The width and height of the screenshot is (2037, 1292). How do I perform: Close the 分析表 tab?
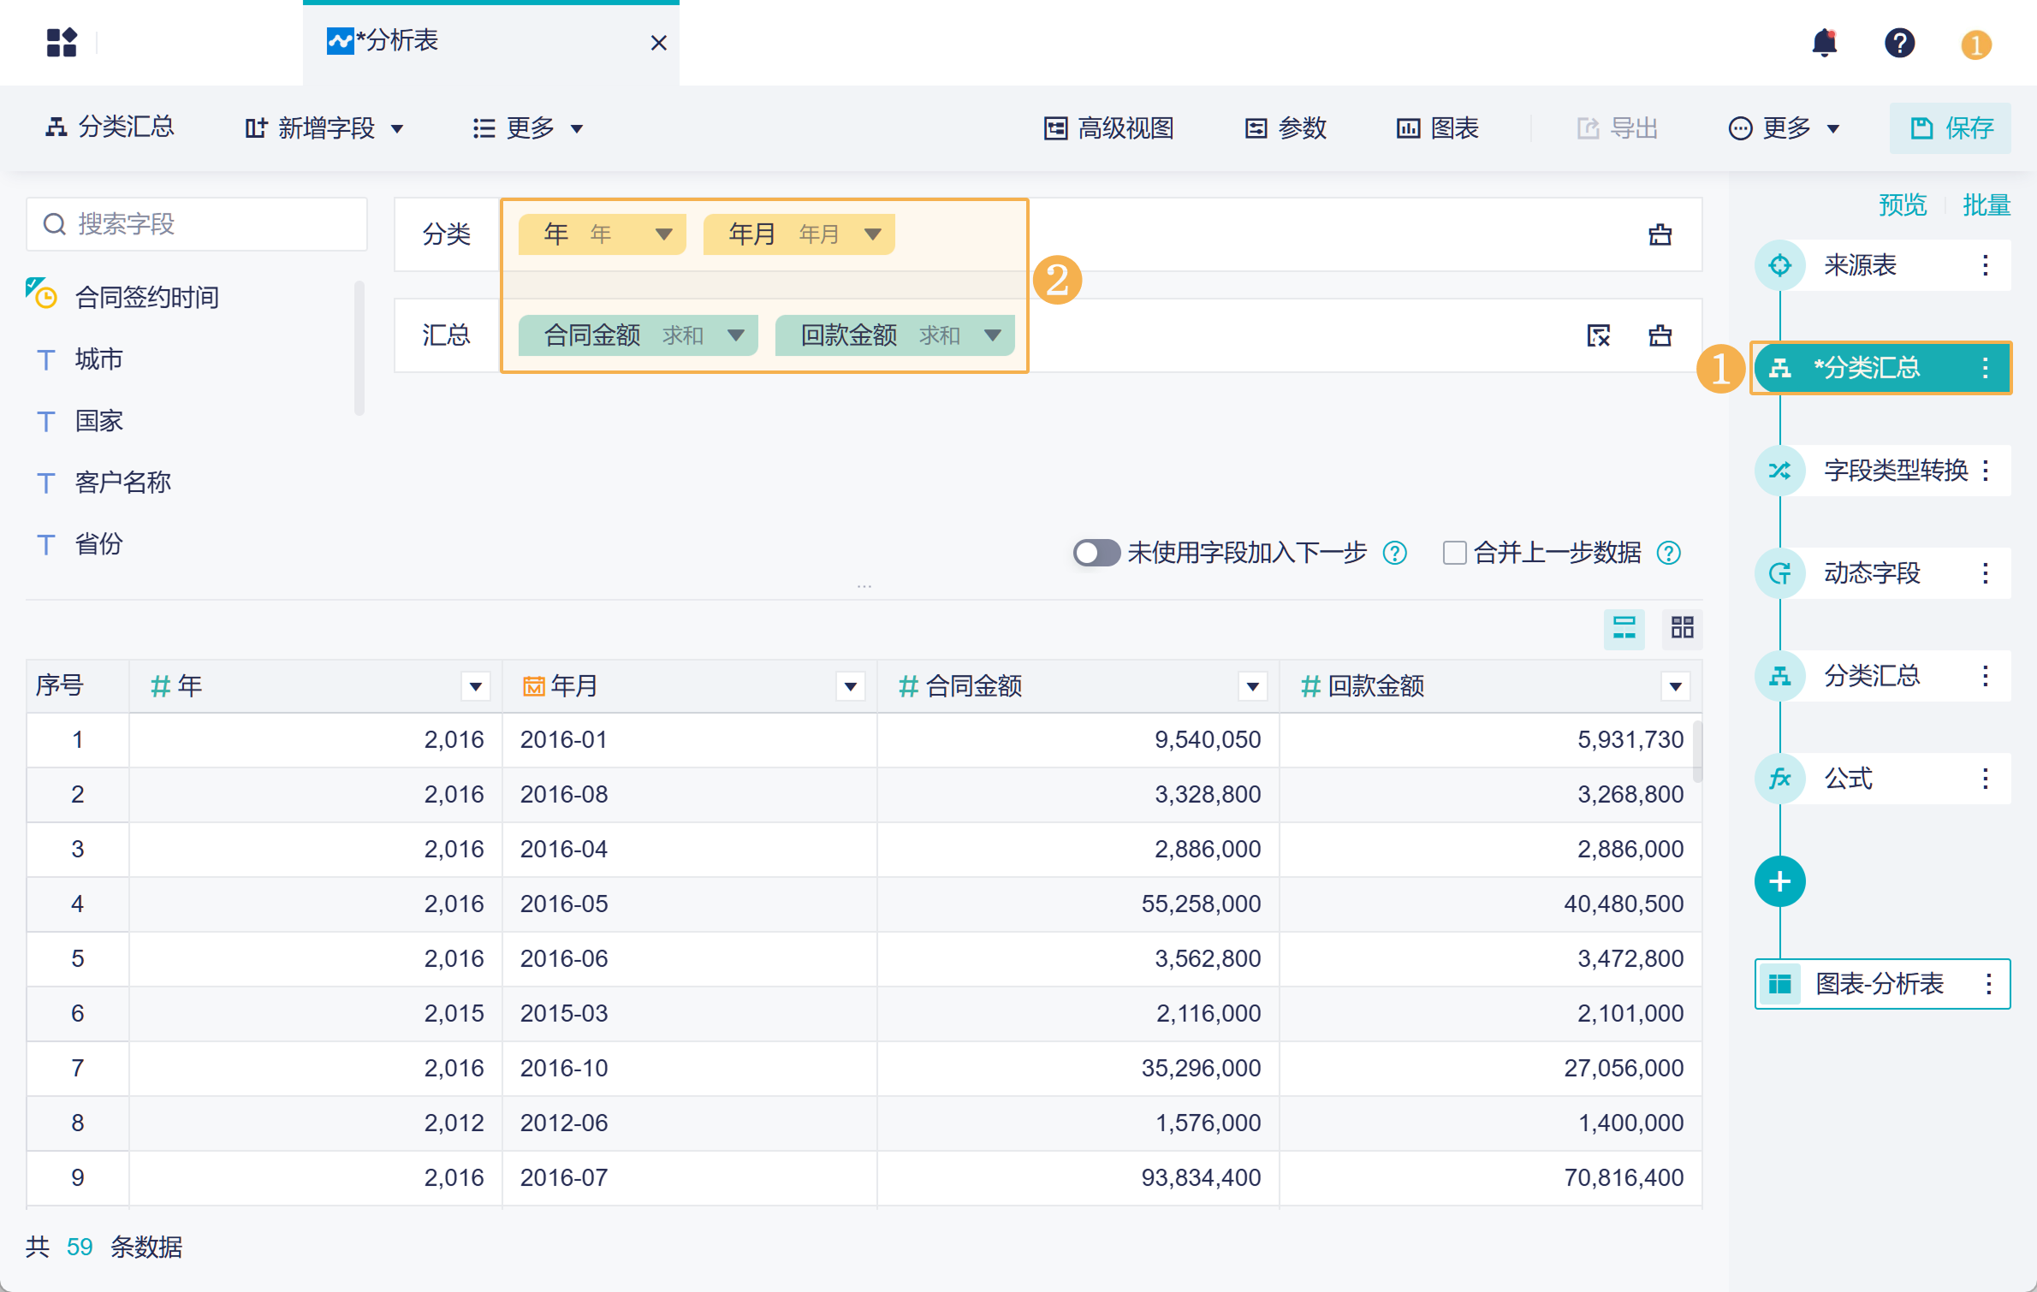point(658,43)
